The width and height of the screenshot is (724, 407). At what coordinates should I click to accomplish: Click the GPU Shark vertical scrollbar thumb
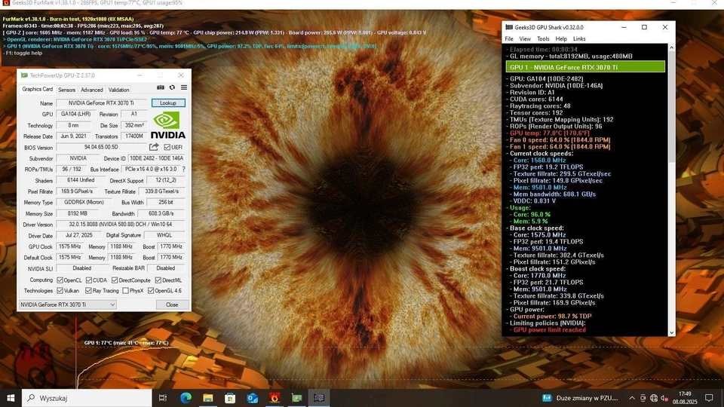click(x=671, y=106)
